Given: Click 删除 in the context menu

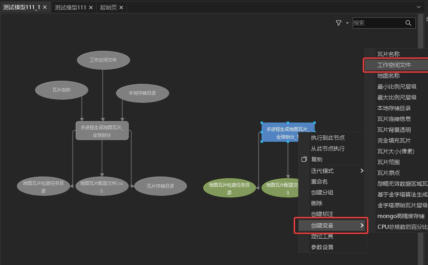Looking at the screenshot, I should point(317,203).
